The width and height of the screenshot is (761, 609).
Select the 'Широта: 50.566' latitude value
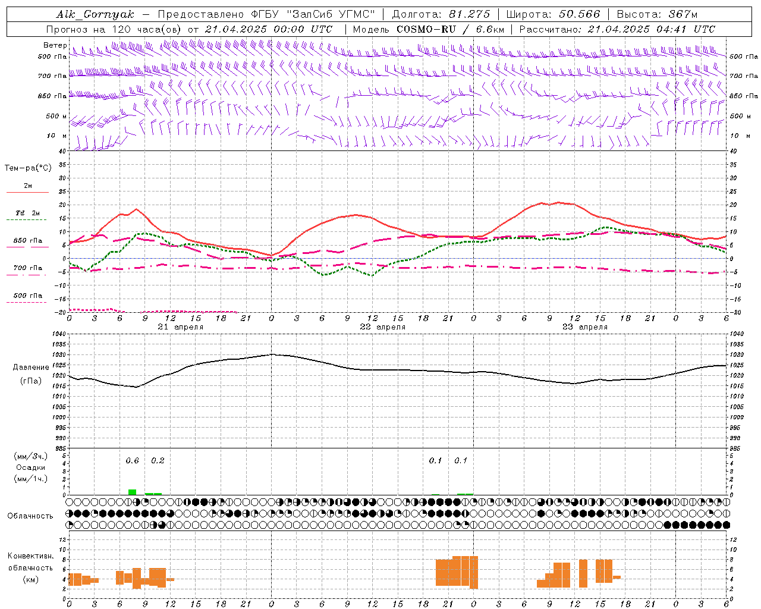(553, 14)
